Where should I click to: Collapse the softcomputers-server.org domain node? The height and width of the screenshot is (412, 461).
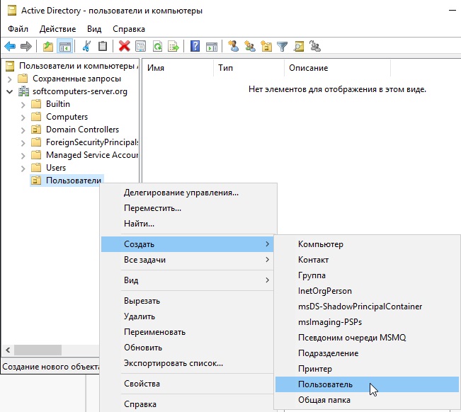coord(9,91)
